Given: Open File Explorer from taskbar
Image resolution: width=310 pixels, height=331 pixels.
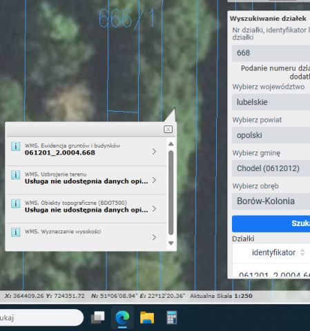Looking at the screenshot, I should pyautogui.click(x=147, y=318).
